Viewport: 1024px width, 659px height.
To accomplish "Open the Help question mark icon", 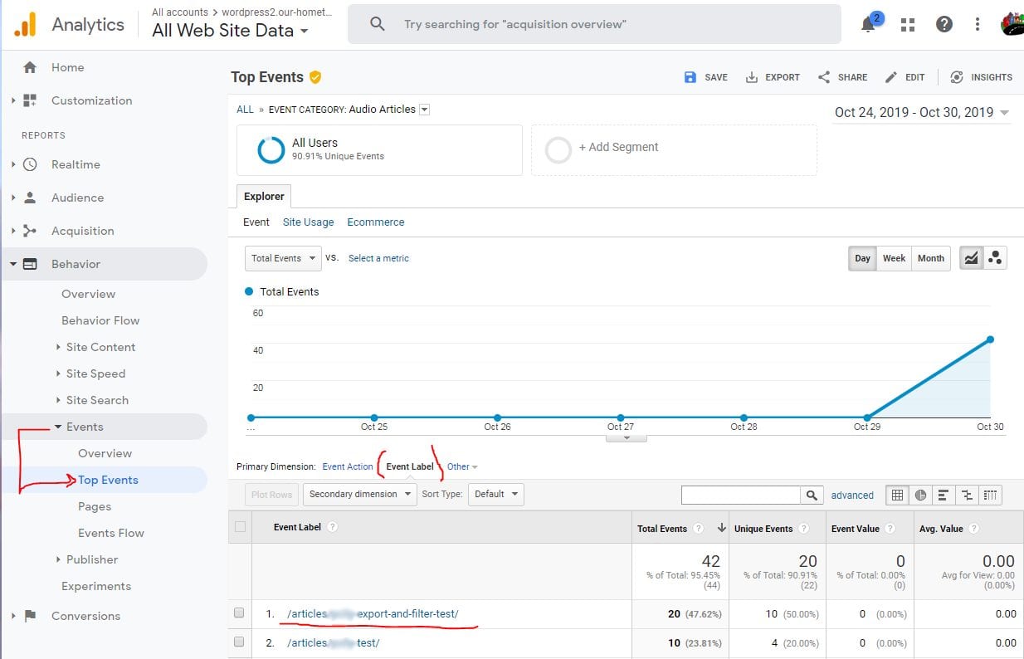I will point(944,24).
